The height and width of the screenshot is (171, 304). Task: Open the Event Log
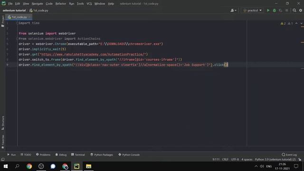coord(289,155)
